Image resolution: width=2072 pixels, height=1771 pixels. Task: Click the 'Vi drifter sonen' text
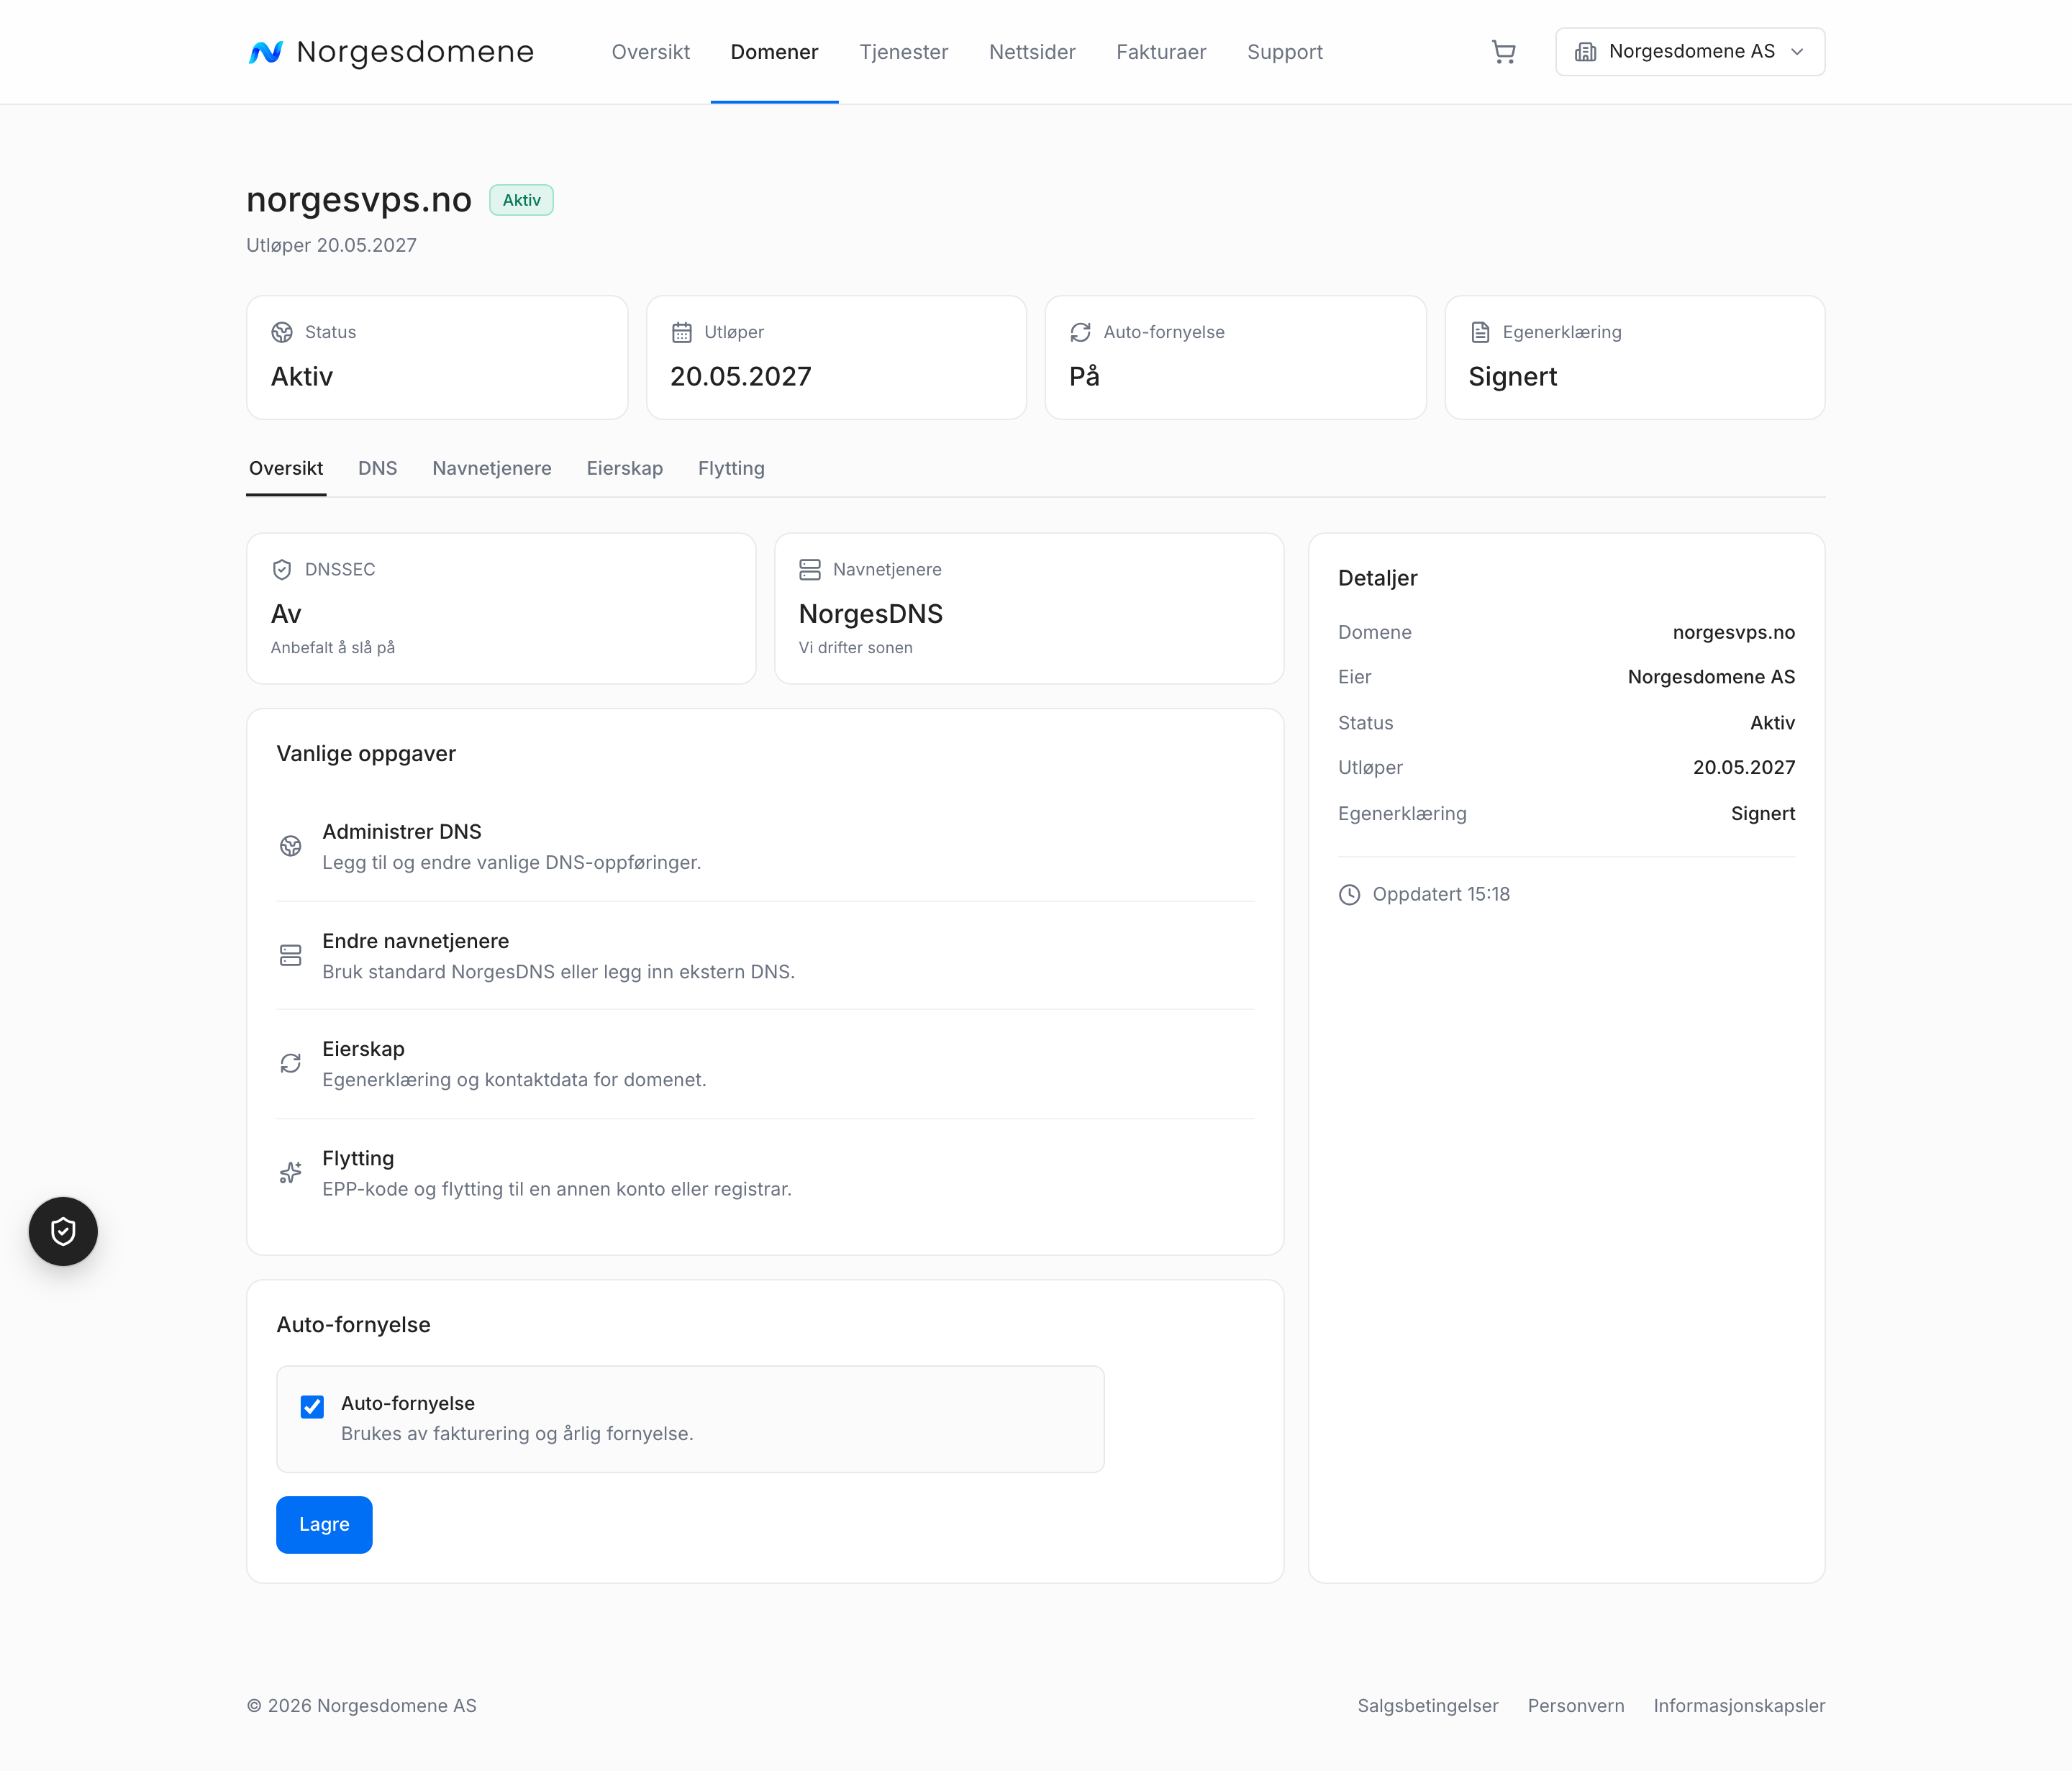[x=856, y=648]
